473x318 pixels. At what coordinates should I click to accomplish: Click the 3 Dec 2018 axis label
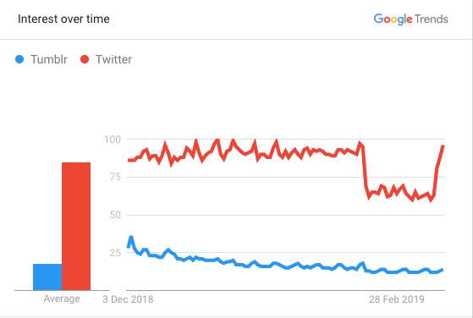(x=128, y=299)
